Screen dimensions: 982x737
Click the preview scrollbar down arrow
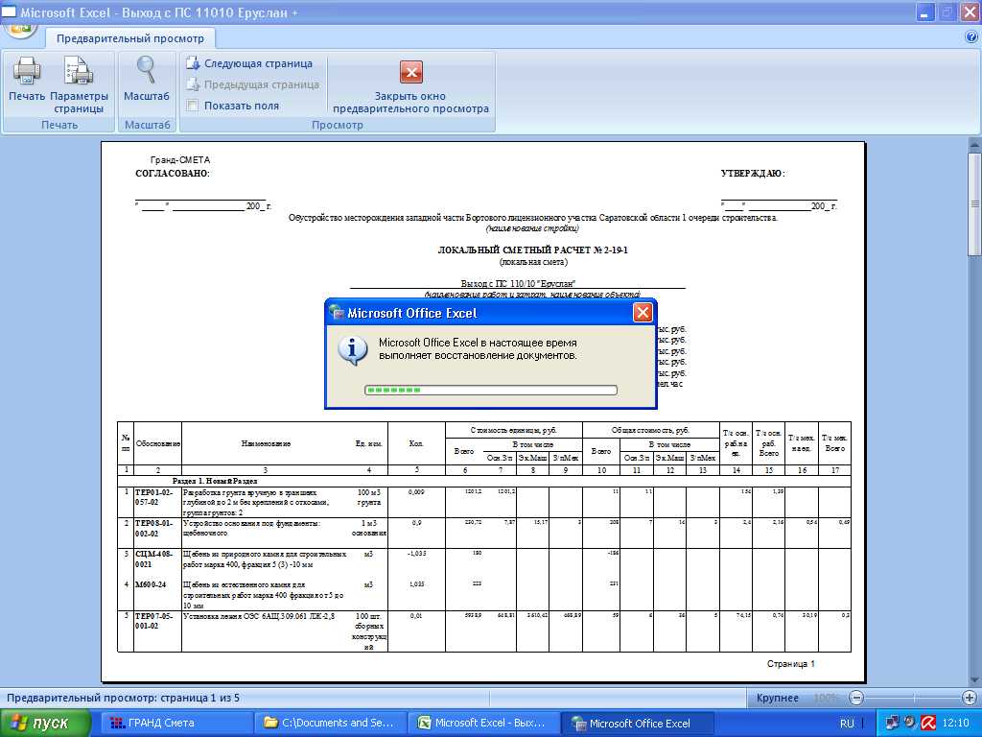tap(974, 679)
